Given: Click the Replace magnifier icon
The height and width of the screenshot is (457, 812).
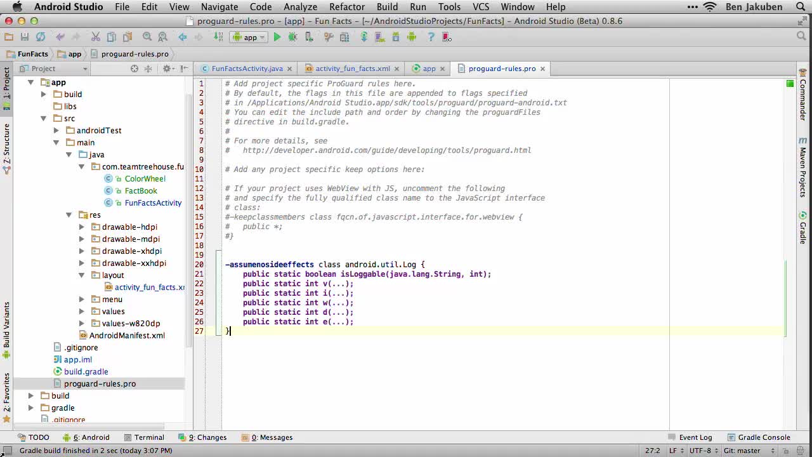Looking at the screenshot, I should click(163, 37).
